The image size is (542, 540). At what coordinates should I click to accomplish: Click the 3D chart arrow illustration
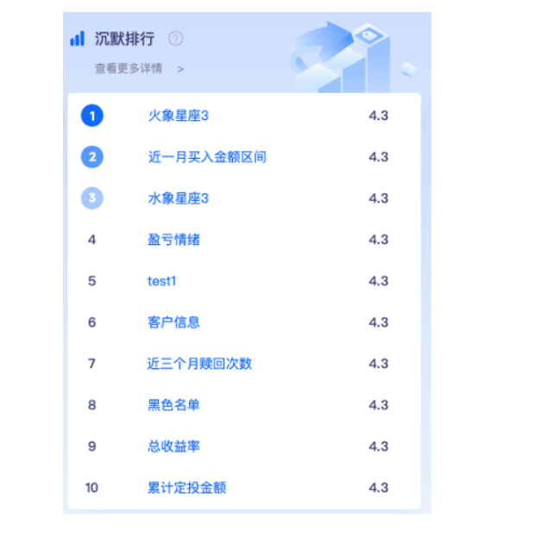[353, 57]
